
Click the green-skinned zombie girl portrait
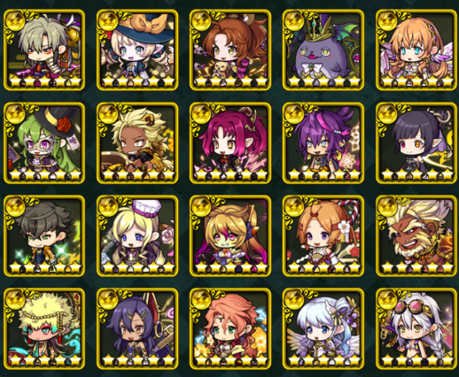230,235
